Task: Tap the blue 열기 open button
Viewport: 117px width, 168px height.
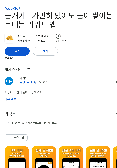Action: click(x=17, y=51)
